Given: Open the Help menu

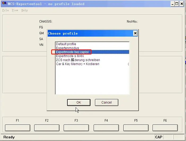Looking at the screenshot, I should point(25,10).
